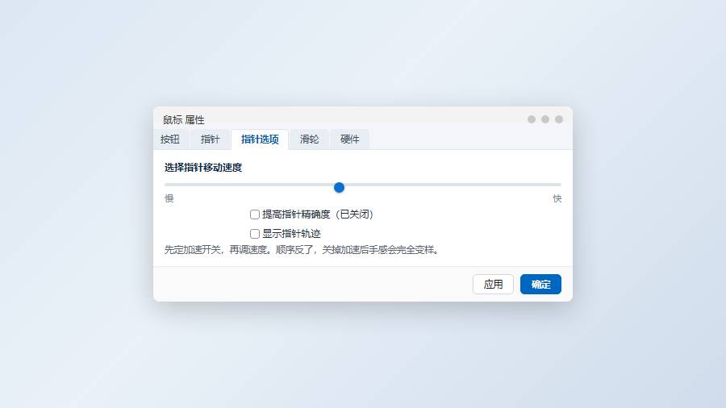
Task: Open the 硬件 tab
Action: pyautogui.click(x=349, y=139)
